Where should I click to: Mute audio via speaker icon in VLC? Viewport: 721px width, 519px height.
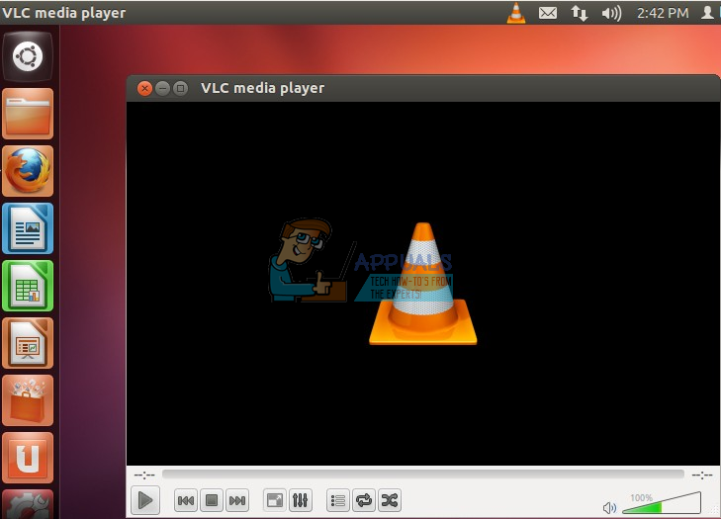609,507
